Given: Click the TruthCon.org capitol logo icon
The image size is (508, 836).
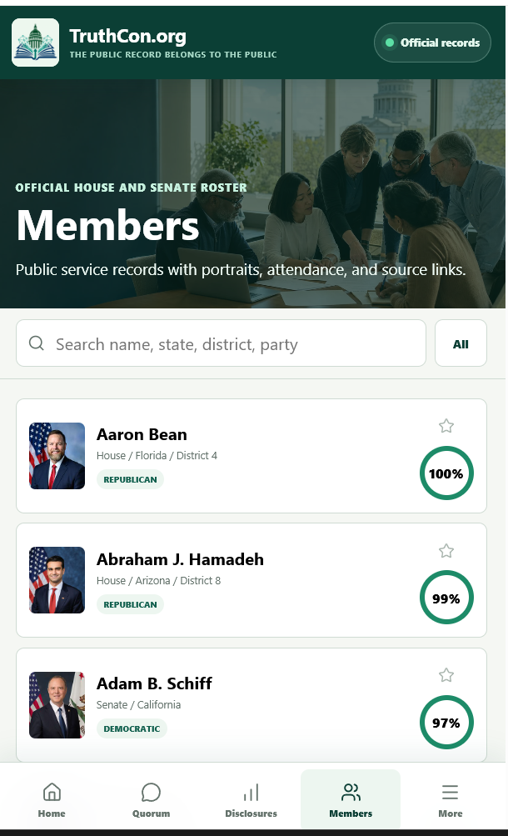Looking at the screenshot, I should [x=35, y=43].
